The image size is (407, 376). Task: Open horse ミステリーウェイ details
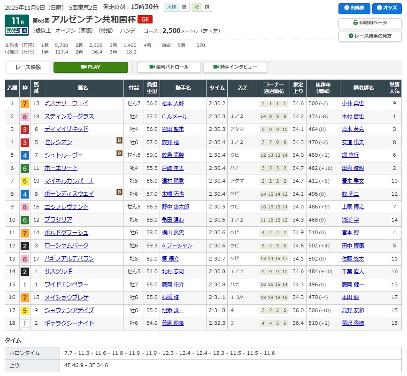click(x=66, y=103)
